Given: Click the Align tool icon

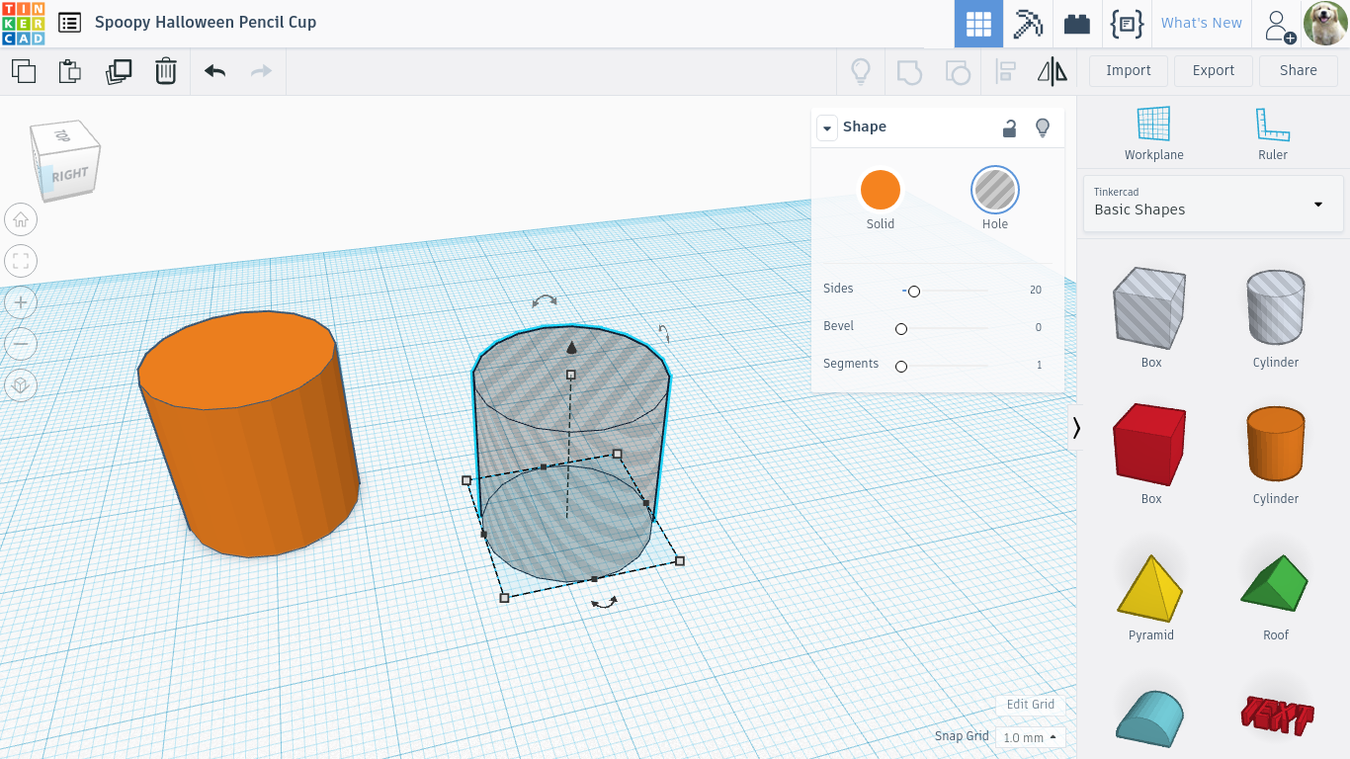Looking at the screenshot, I should click(1005, 71).
